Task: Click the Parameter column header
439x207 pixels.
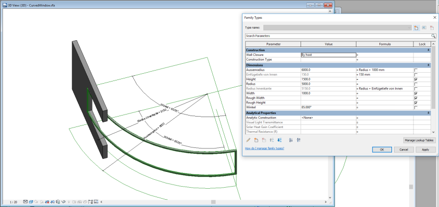Action: 273,44
